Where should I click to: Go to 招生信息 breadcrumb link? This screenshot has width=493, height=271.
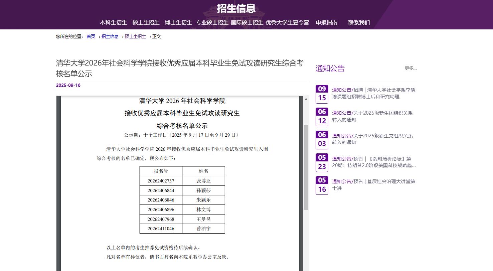110,37
